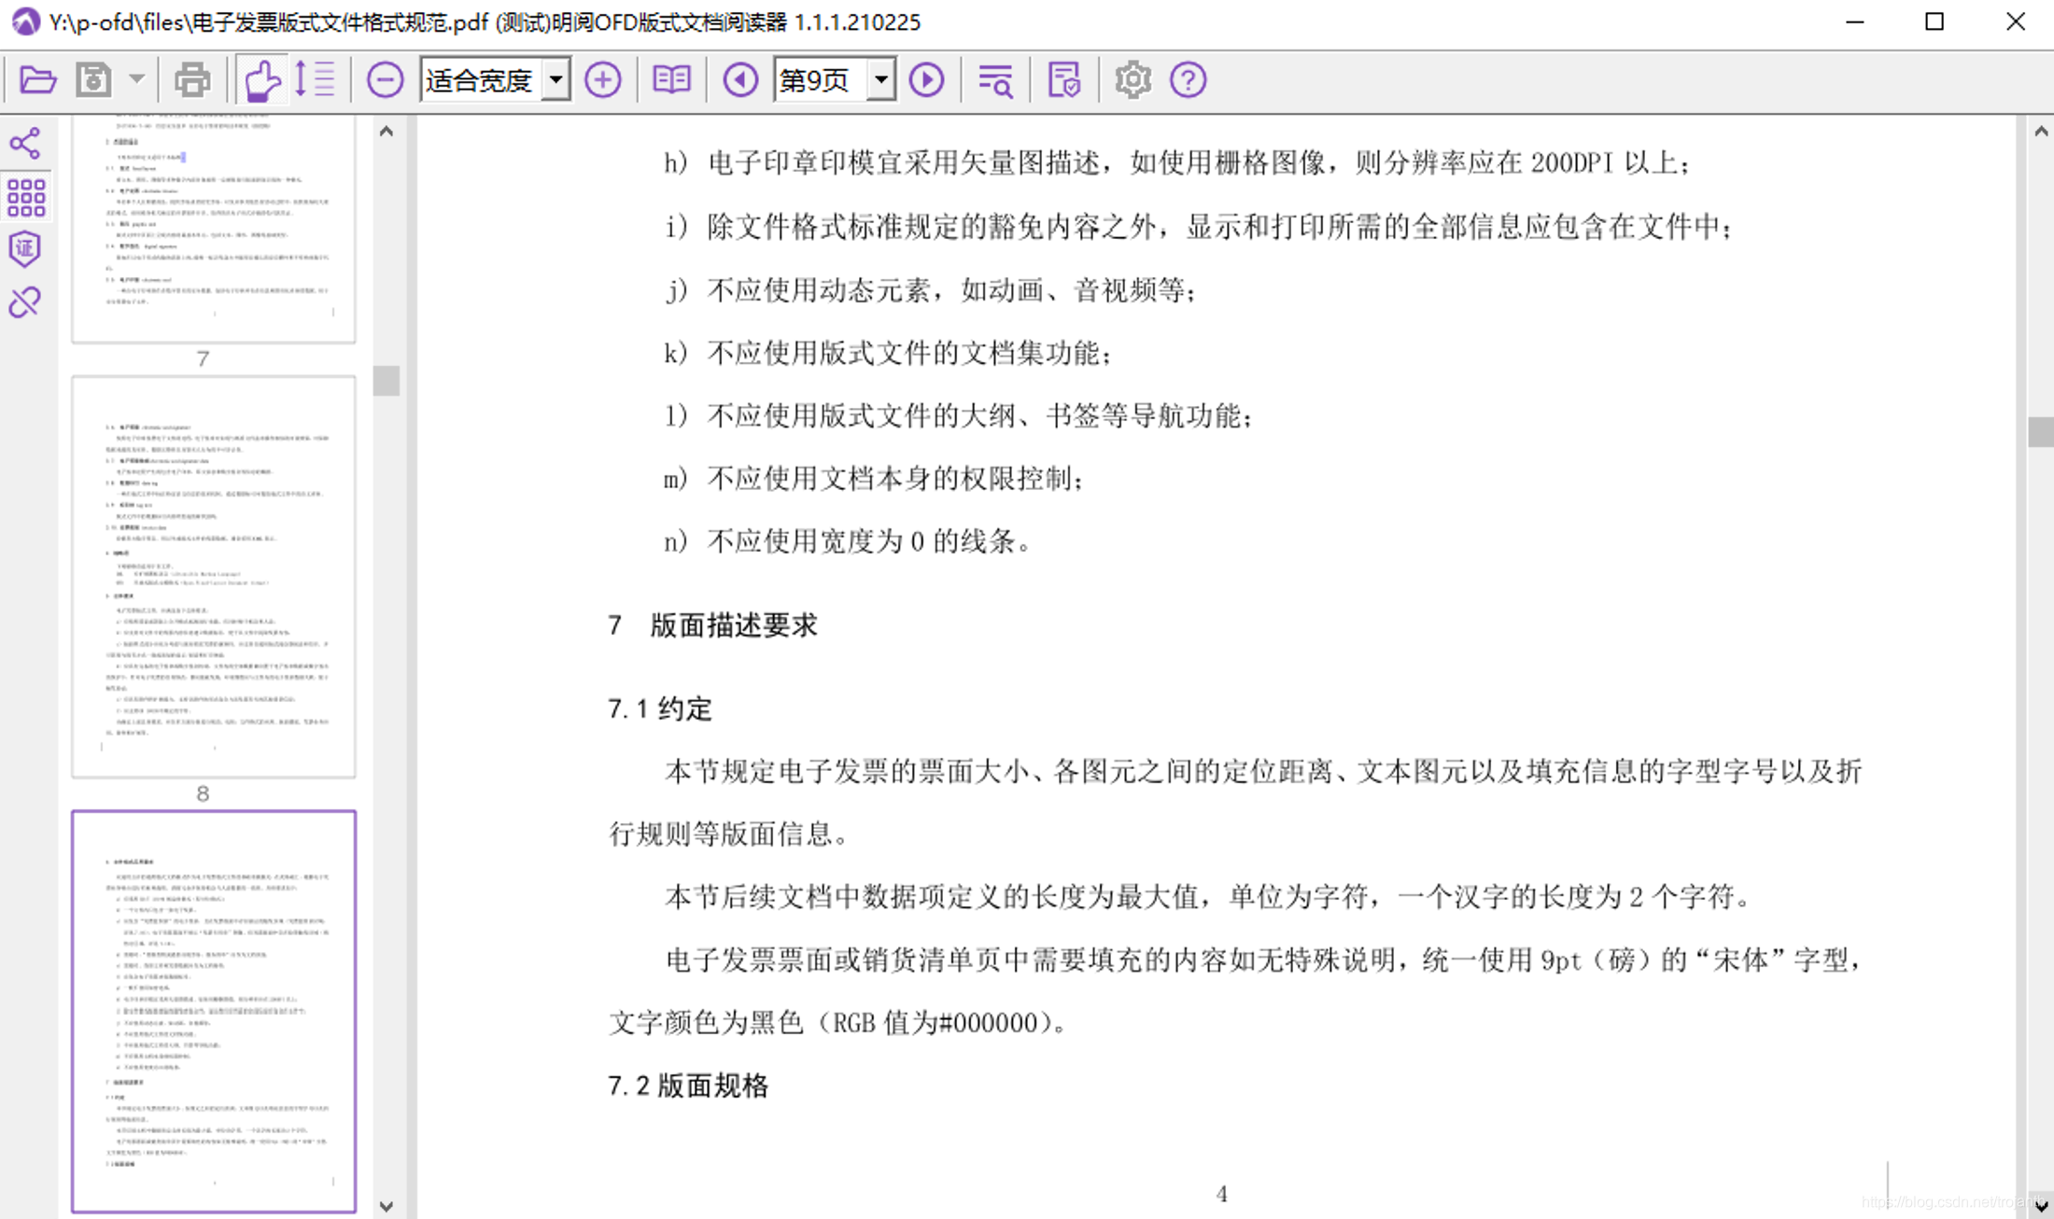
Task: Open the settings gear icon
Action: (1133, 80)
